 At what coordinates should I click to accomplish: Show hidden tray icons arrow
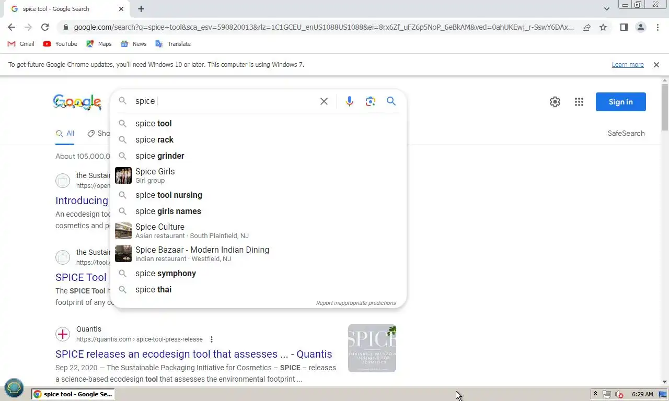(x=595, y=394)
